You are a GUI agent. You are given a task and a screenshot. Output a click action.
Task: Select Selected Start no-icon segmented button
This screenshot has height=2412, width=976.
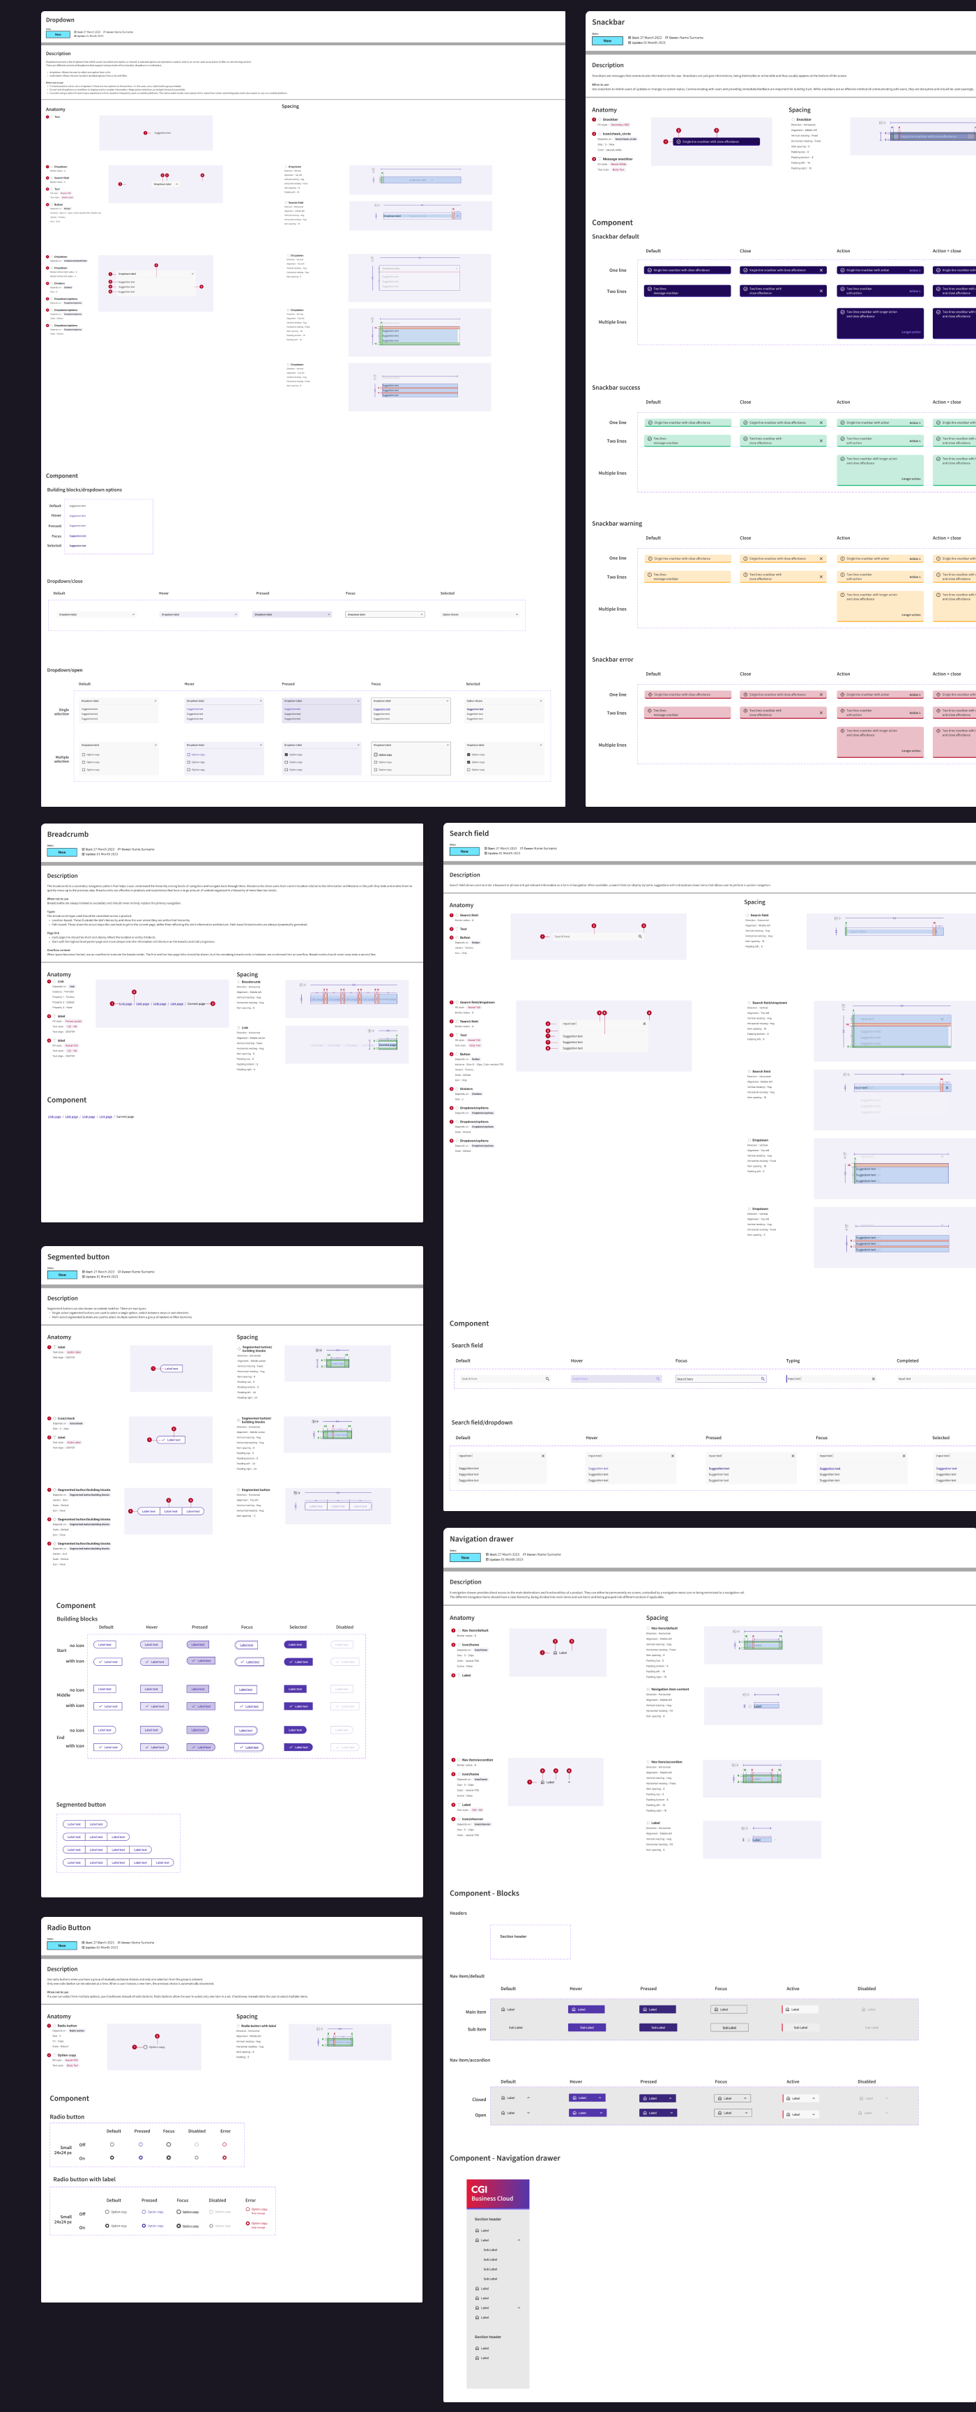(x=295, y=1644)
